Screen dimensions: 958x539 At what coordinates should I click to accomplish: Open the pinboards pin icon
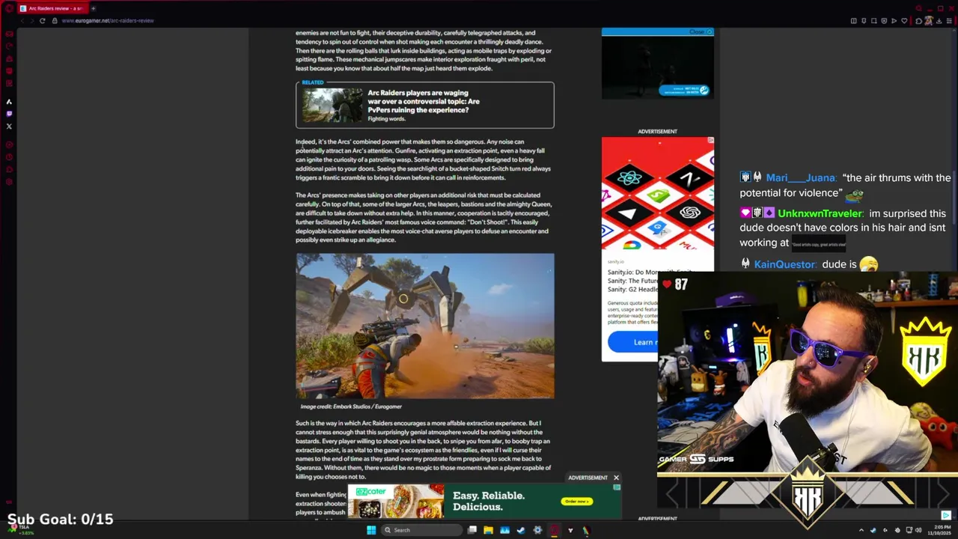coord(864,21)
